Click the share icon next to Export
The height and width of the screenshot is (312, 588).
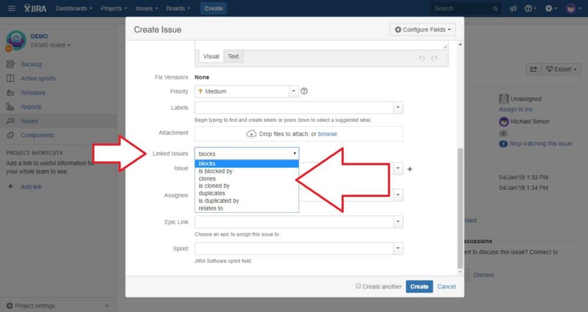point(534,69)
